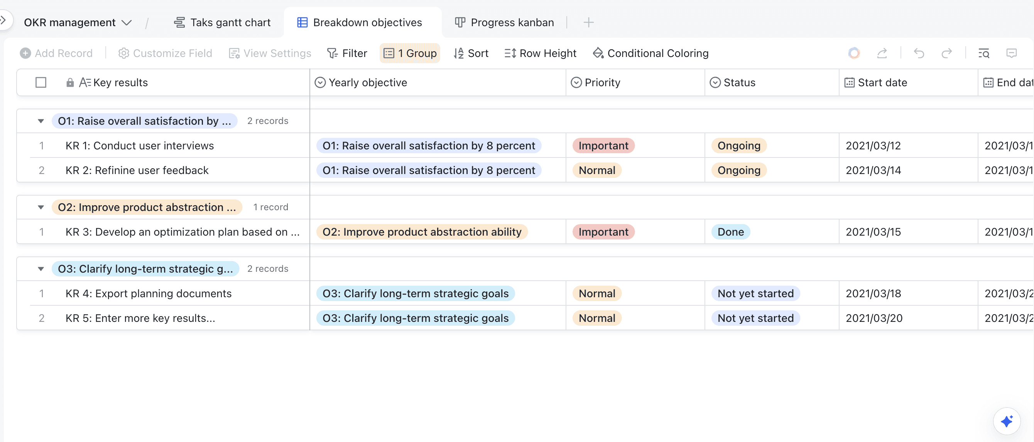Click the redo arrow icon

coord(946,53)
